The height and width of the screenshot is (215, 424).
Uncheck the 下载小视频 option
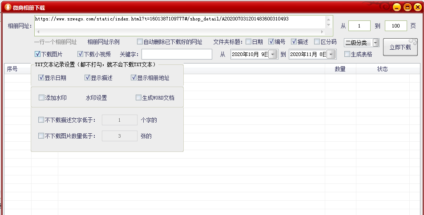tap(81, 54)
